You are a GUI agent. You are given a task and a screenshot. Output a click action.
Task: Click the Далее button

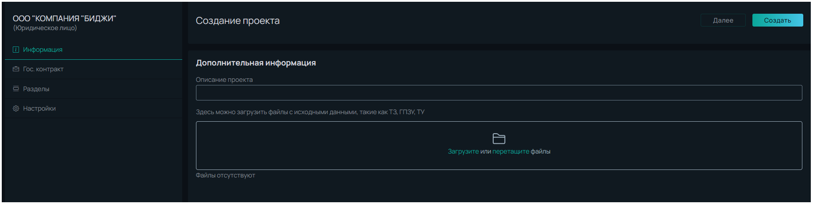tap(723, 20)
